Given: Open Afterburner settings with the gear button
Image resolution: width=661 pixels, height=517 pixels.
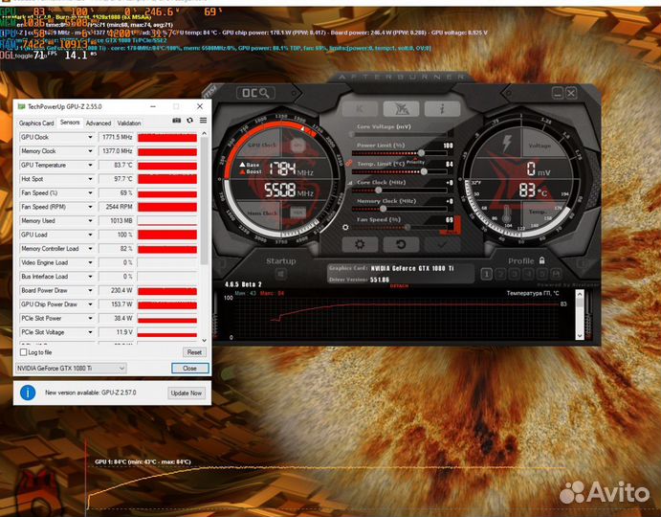Looking at the screenshot, I should [x=360, y=244].
